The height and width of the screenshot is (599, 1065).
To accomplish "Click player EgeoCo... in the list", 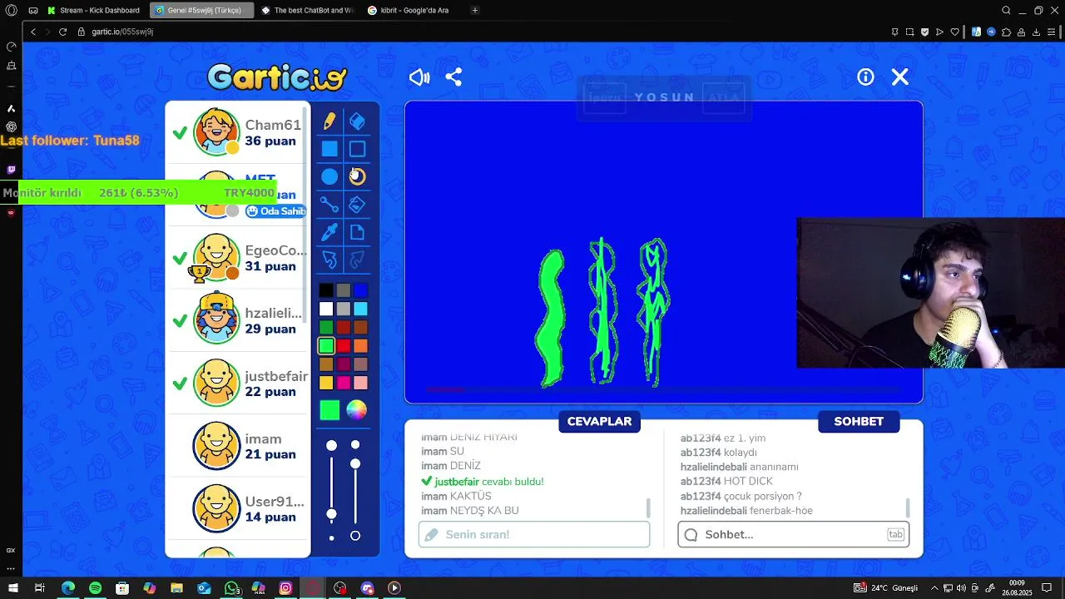I will point(238,258).
